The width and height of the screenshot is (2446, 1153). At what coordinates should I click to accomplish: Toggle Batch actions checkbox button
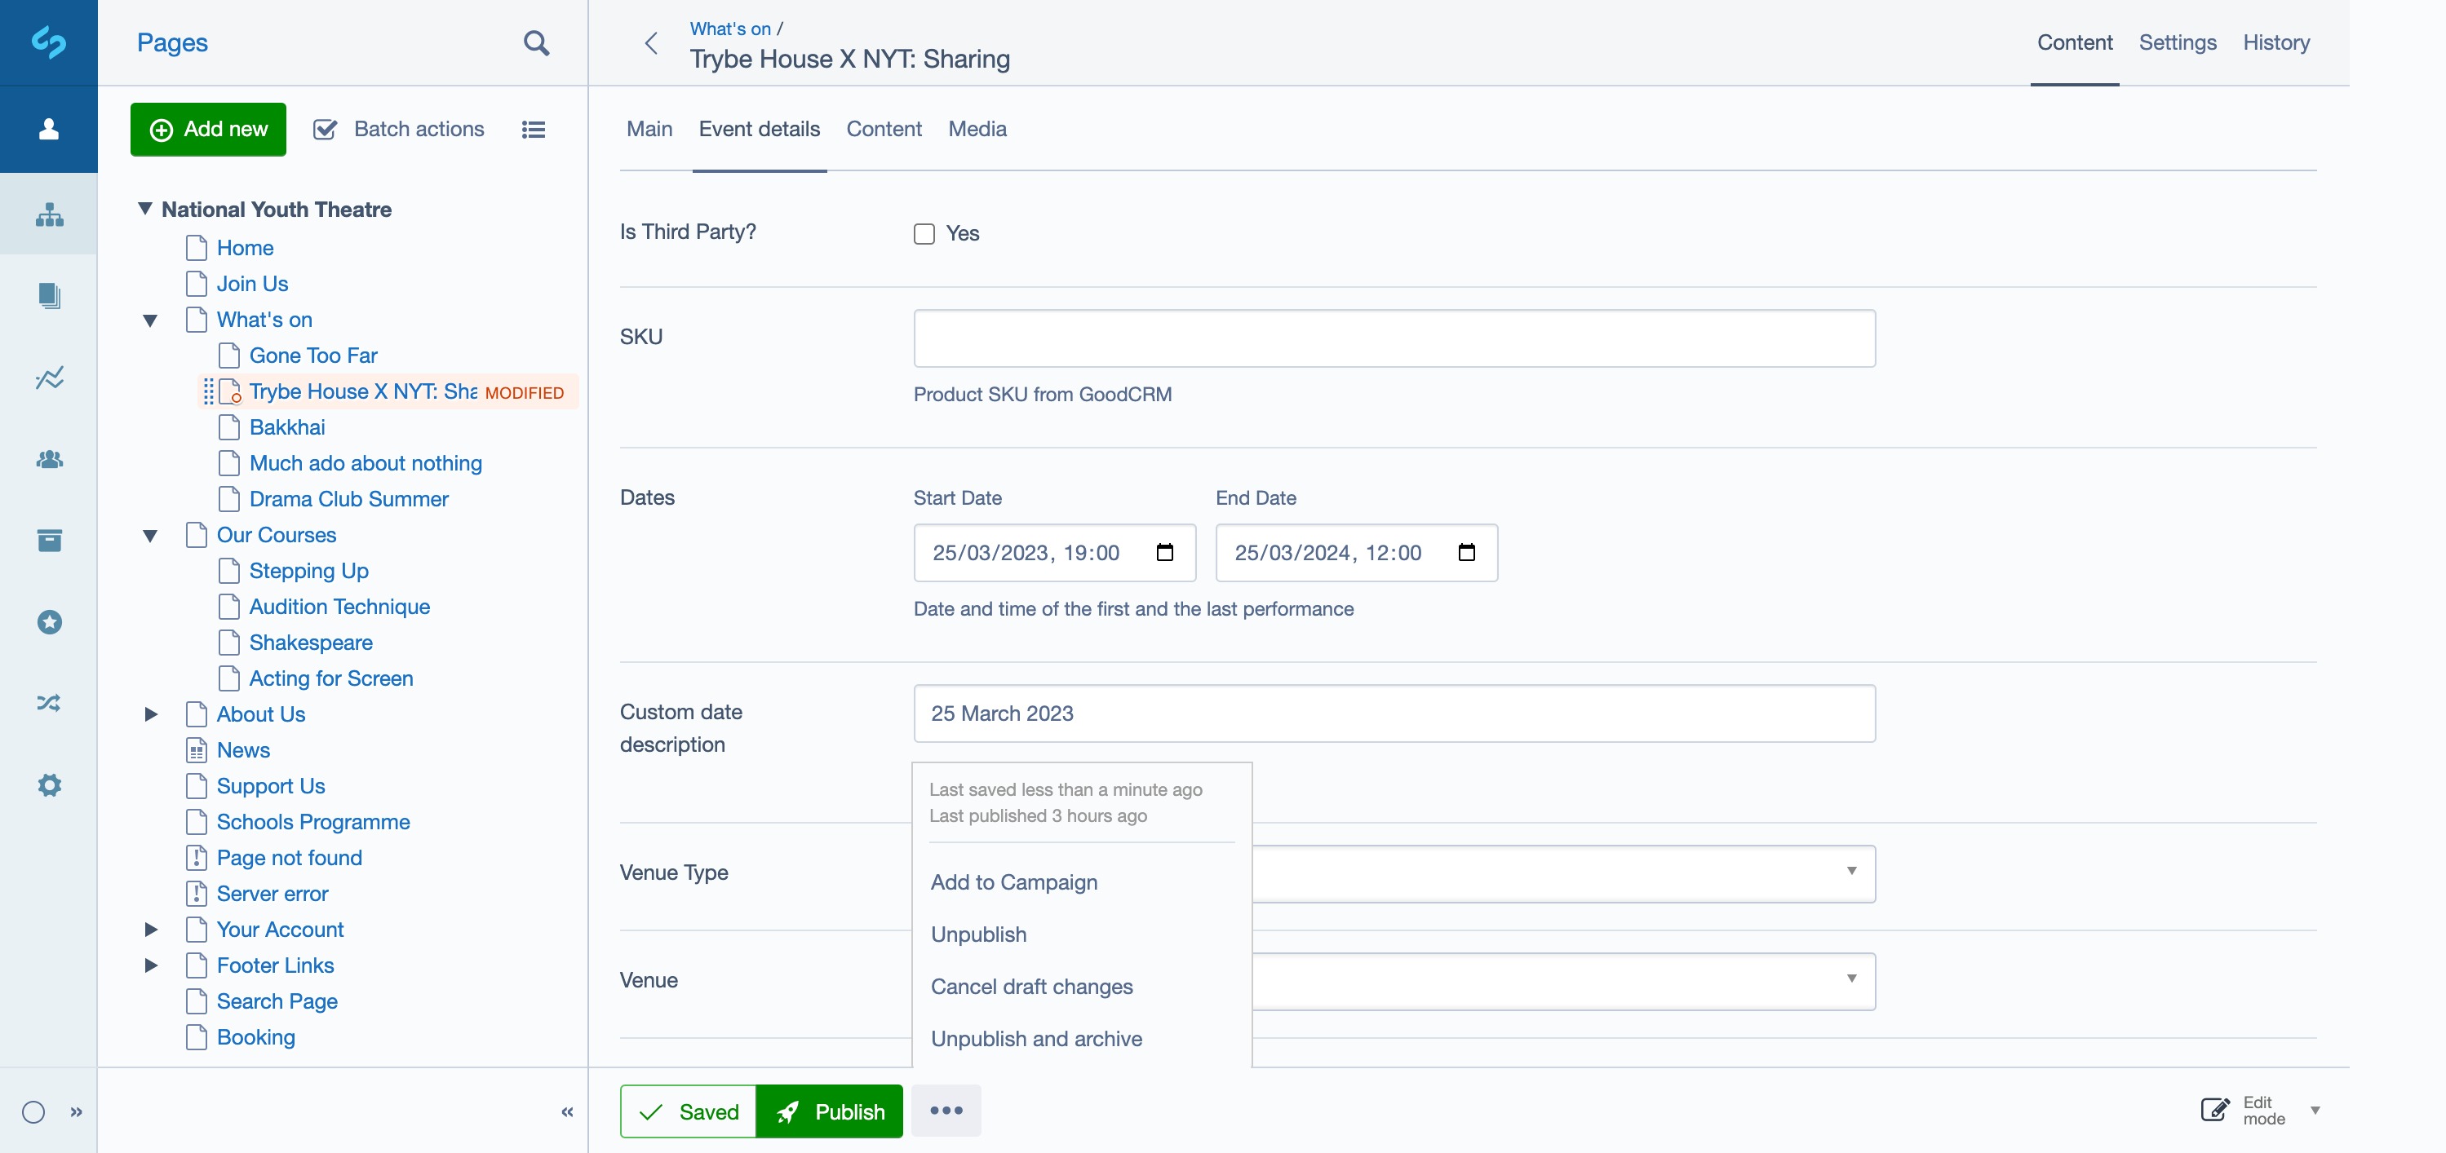399,129
